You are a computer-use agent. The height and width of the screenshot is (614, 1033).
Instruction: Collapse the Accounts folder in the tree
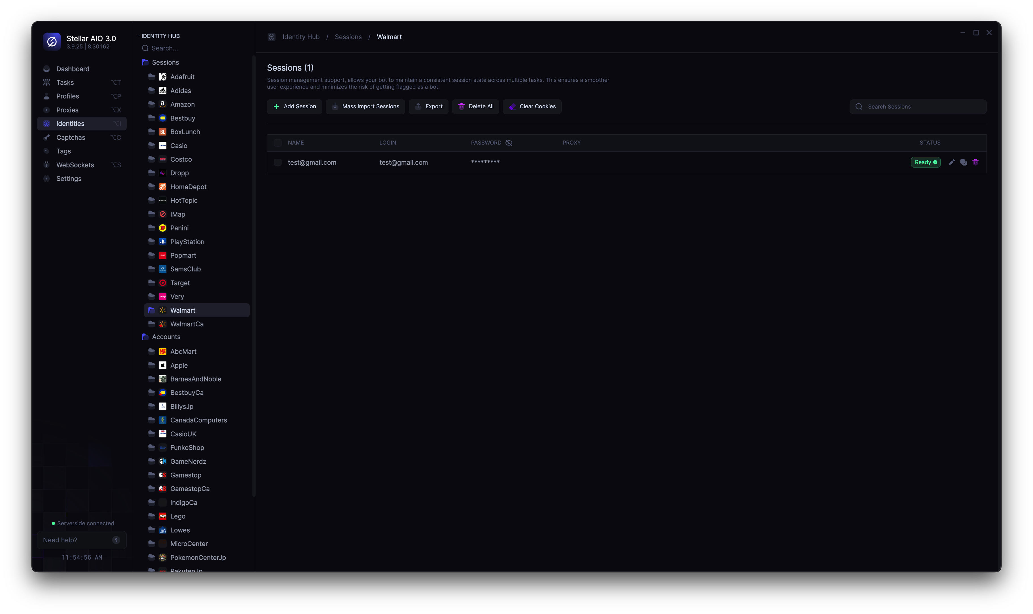[166, 337]
